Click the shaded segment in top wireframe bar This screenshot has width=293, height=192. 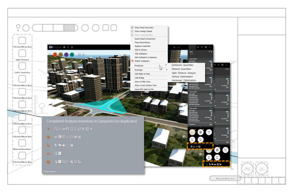click(x=69, y=28)
